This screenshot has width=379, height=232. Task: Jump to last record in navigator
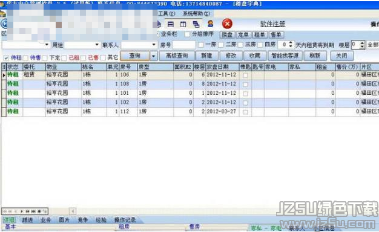33,211
